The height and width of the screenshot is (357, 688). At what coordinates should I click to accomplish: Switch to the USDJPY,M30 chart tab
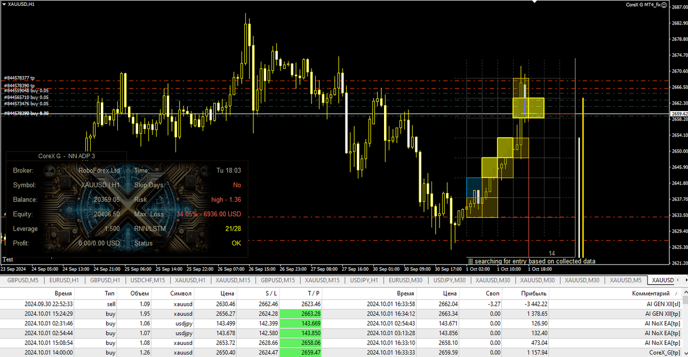[450, 280]
